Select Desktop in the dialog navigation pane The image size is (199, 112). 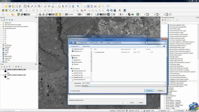[x=78, y=51]
